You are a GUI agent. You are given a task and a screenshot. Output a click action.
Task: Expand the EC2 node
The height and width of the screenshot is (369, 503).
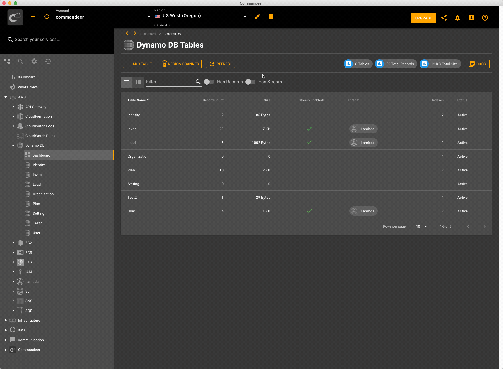[x=13, y=243]
